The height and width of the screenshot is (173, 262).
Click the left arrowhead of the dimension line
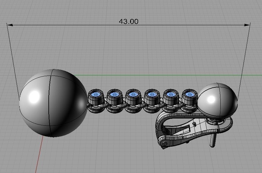point(10,25)
